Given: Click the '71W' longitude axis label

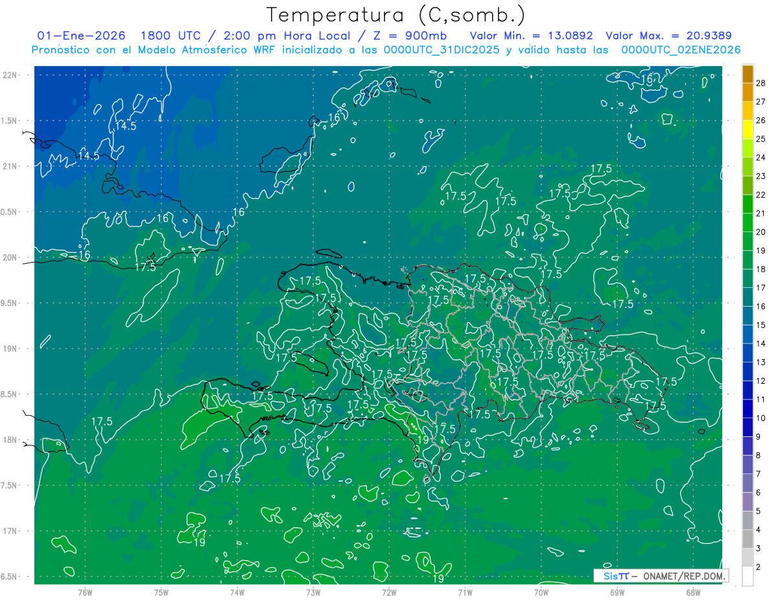Looking at the screenshot, I should click(465, 593).
